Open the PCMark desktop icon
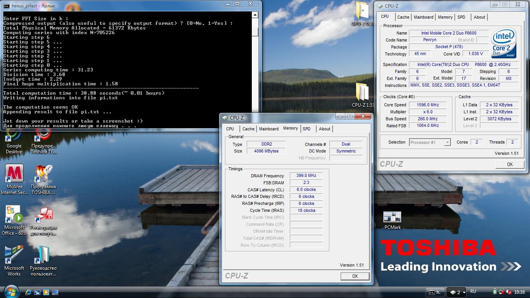Screen dimensions: 530x298 (392, 220)
